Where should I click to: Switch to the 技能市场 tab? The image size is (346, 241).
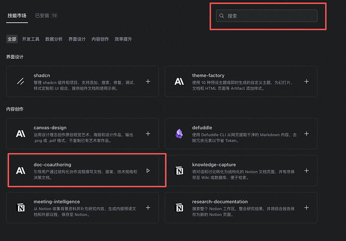(17, 16)
